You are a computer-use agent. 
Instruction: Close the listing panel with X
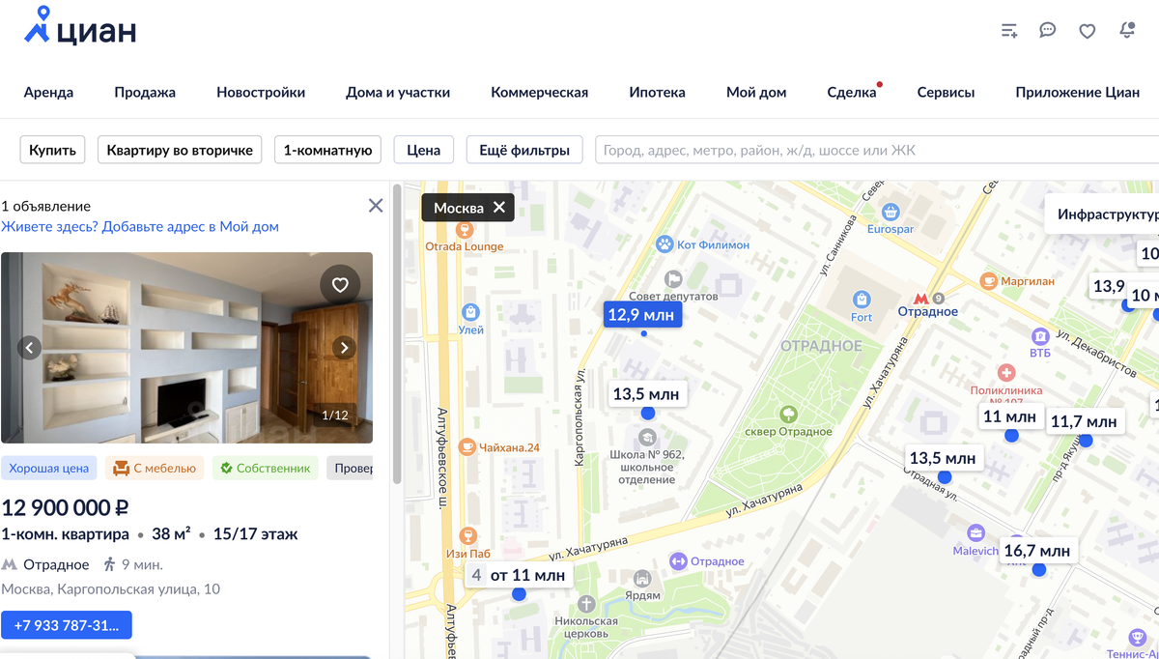click(x=376, y=205)
